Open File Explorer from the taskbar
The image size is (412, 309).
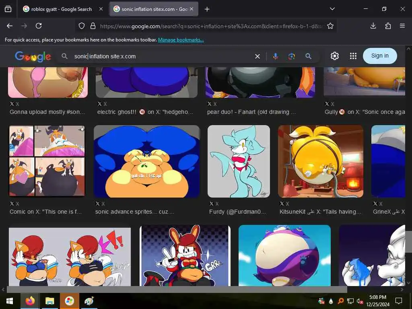[49, 301]
